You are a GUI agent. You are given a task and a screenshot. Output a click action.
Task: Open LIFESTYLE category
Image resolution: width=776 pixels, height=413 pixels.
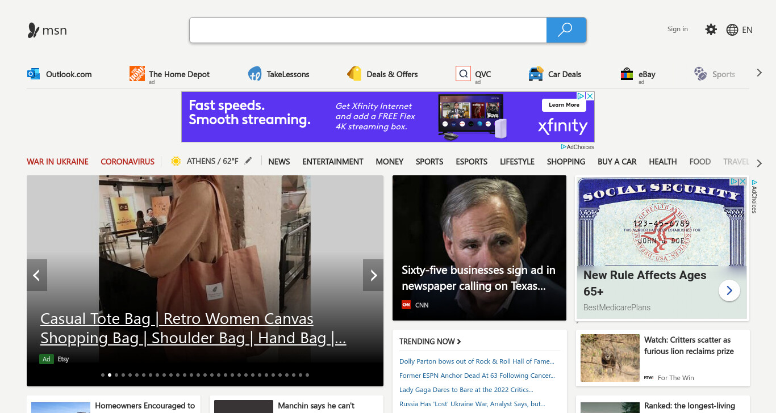pyautogui.click(x=517, y=162)
